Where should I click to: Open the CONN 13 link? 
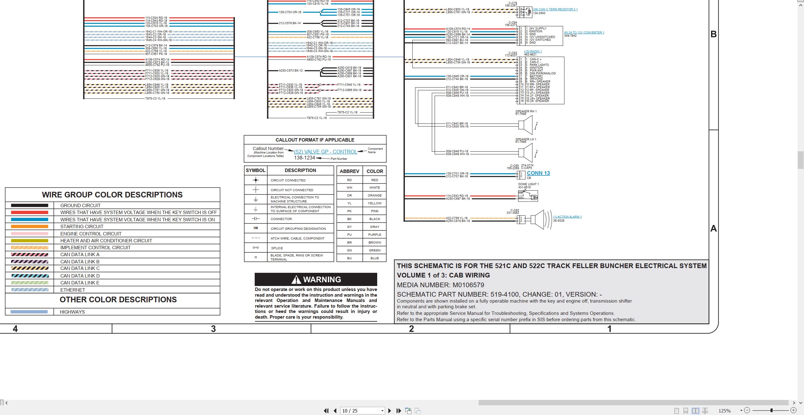click(538, 173)
